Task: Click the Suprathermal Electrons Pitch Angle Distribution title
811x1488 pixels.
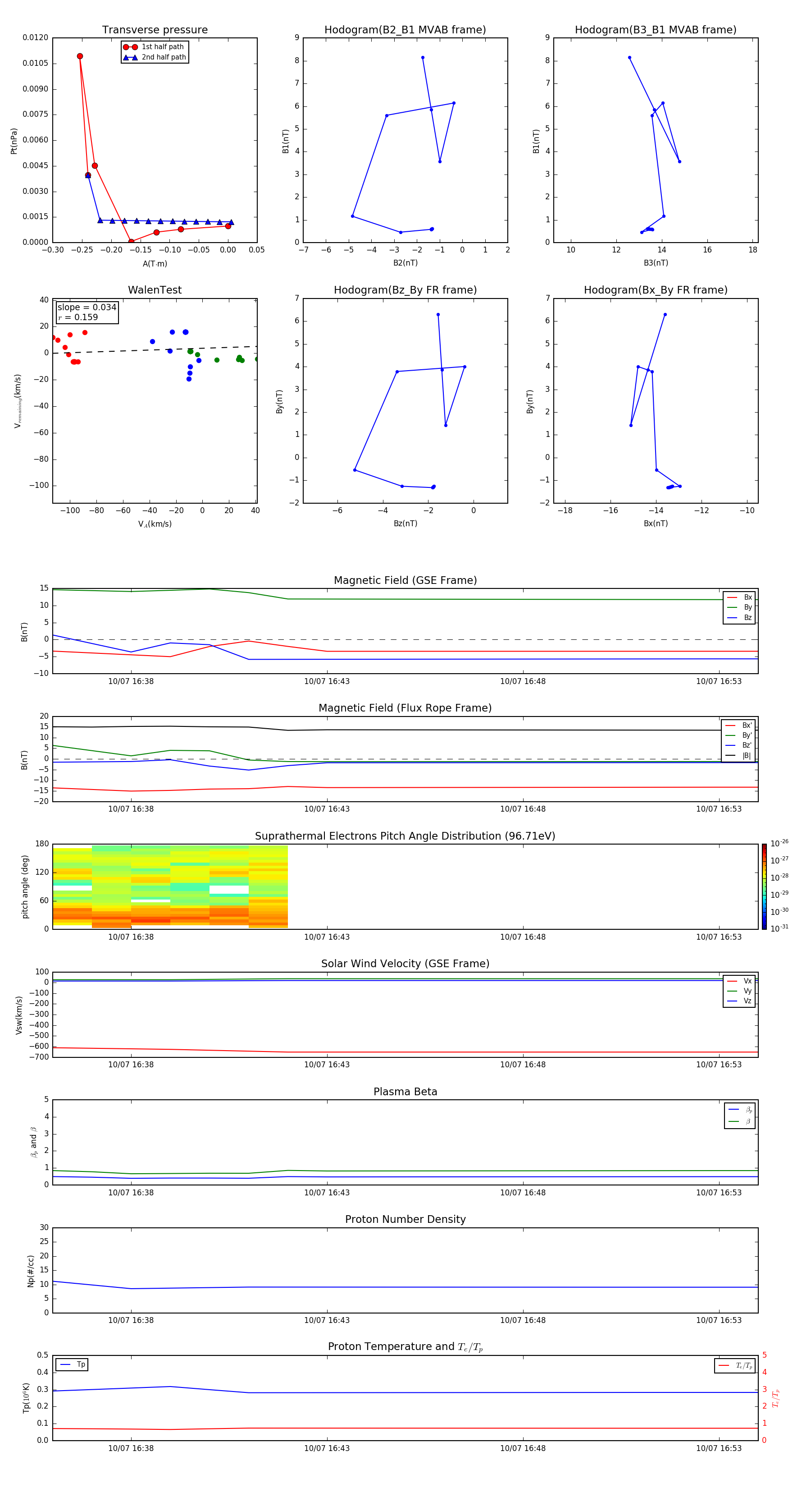Action: 405,836
